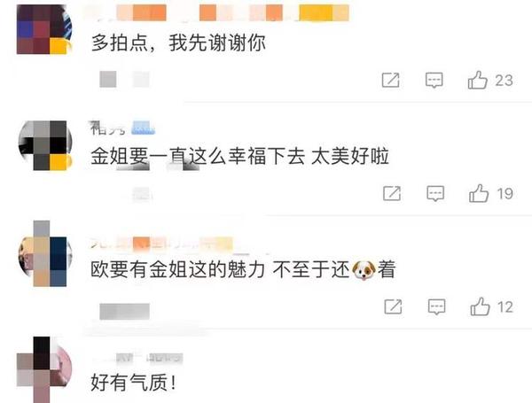
Task: Reply to the 金姐要一直这么幸福下去 comment
Action: pyautogui.click(x=435, y=194)
